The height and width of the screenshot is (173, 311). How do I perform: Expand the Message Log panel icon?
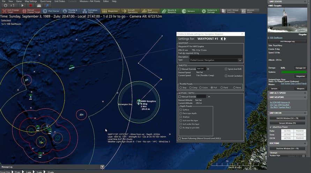(102, 167)
